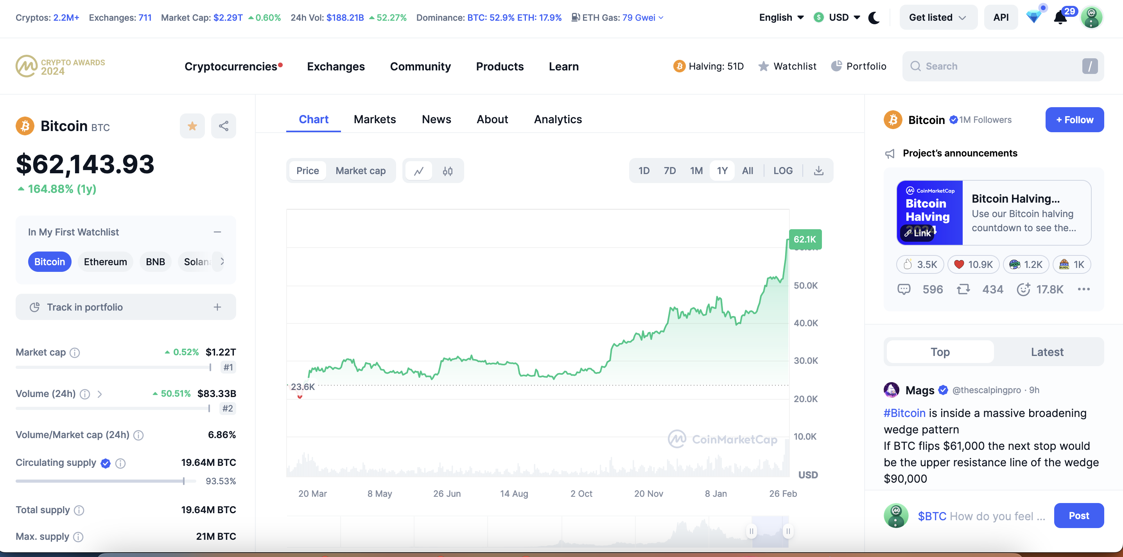
Task: Switch to the Markets tab
Action: 375,119
